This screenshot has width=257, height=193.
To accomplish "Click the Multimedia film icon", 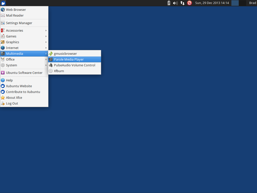I will tap(3, 54).
